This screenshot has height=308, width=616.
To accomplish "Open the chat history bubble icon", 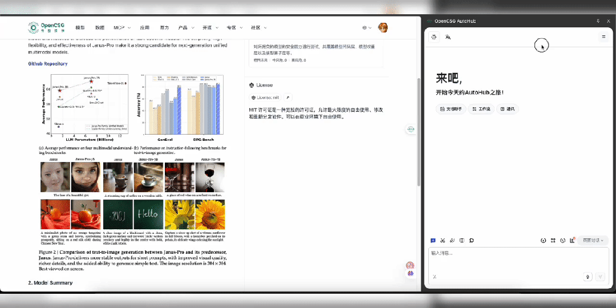I will point(471,241).
